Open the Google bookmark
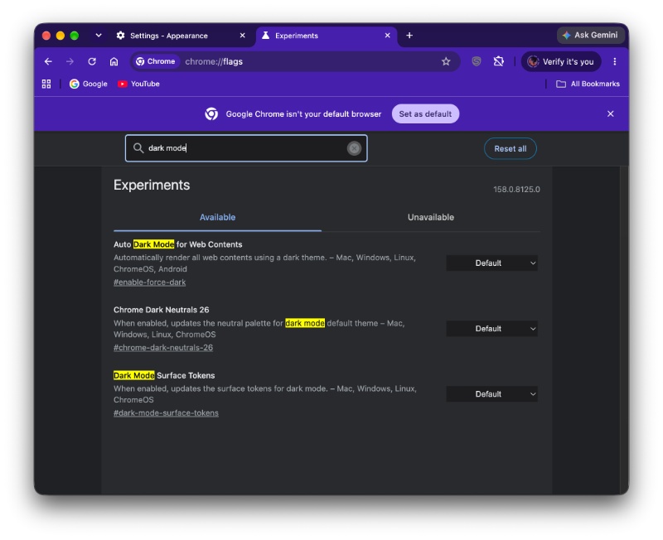Viewport: 663px width, 540px height. tap(89, 84)
